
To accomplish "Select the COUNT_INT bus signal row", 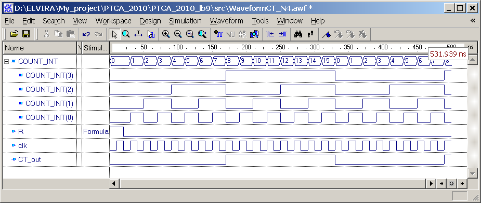I will [x=38, y=61].
